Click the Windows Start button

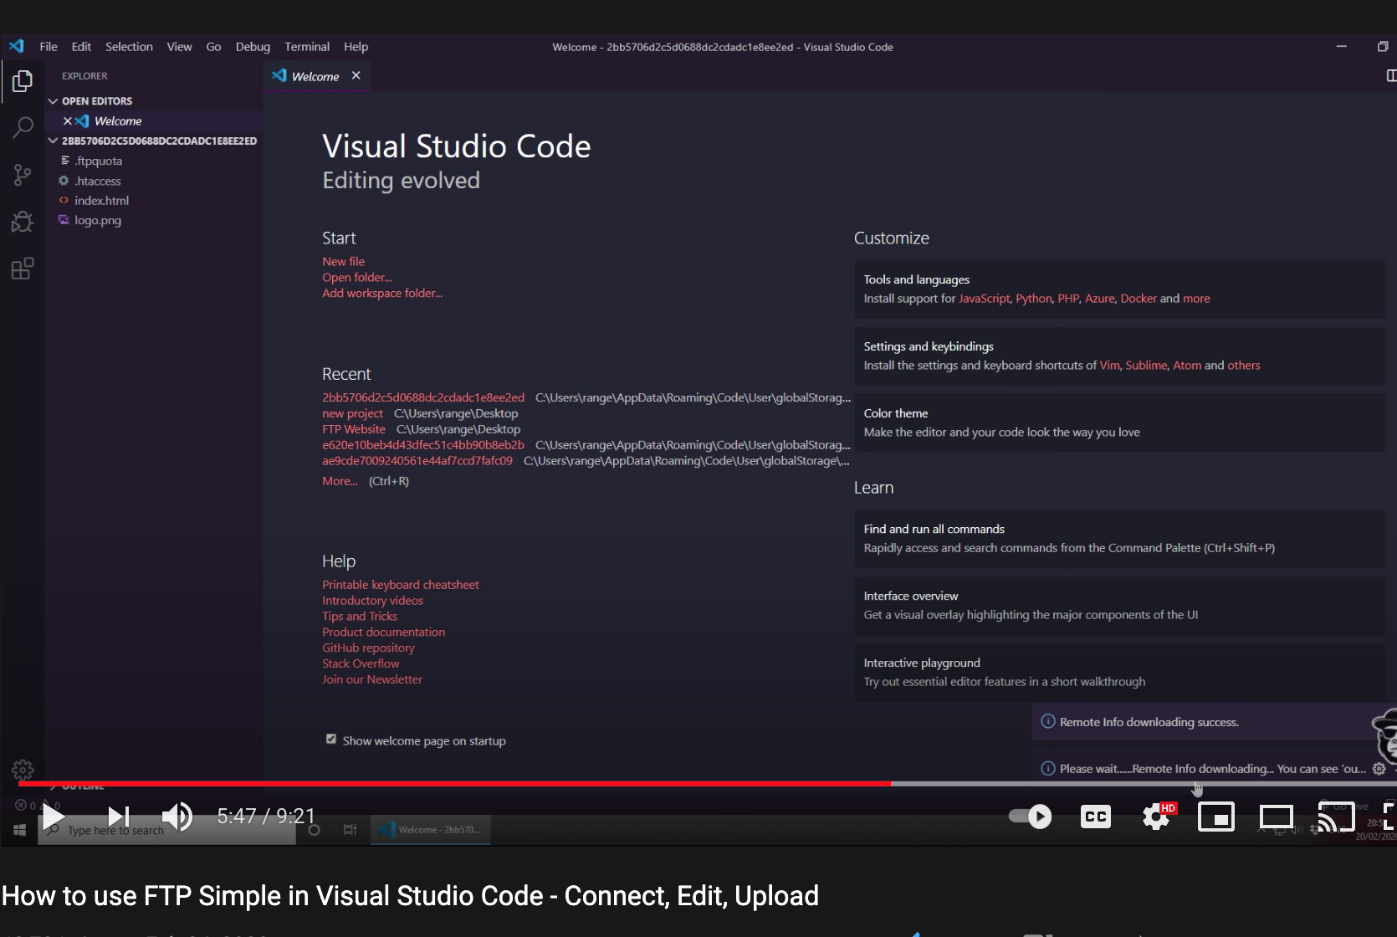point(19,830)
